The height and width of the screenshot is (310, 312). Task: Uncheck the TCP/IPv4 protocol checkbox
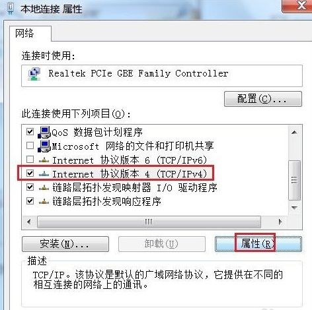click(30, 173)
